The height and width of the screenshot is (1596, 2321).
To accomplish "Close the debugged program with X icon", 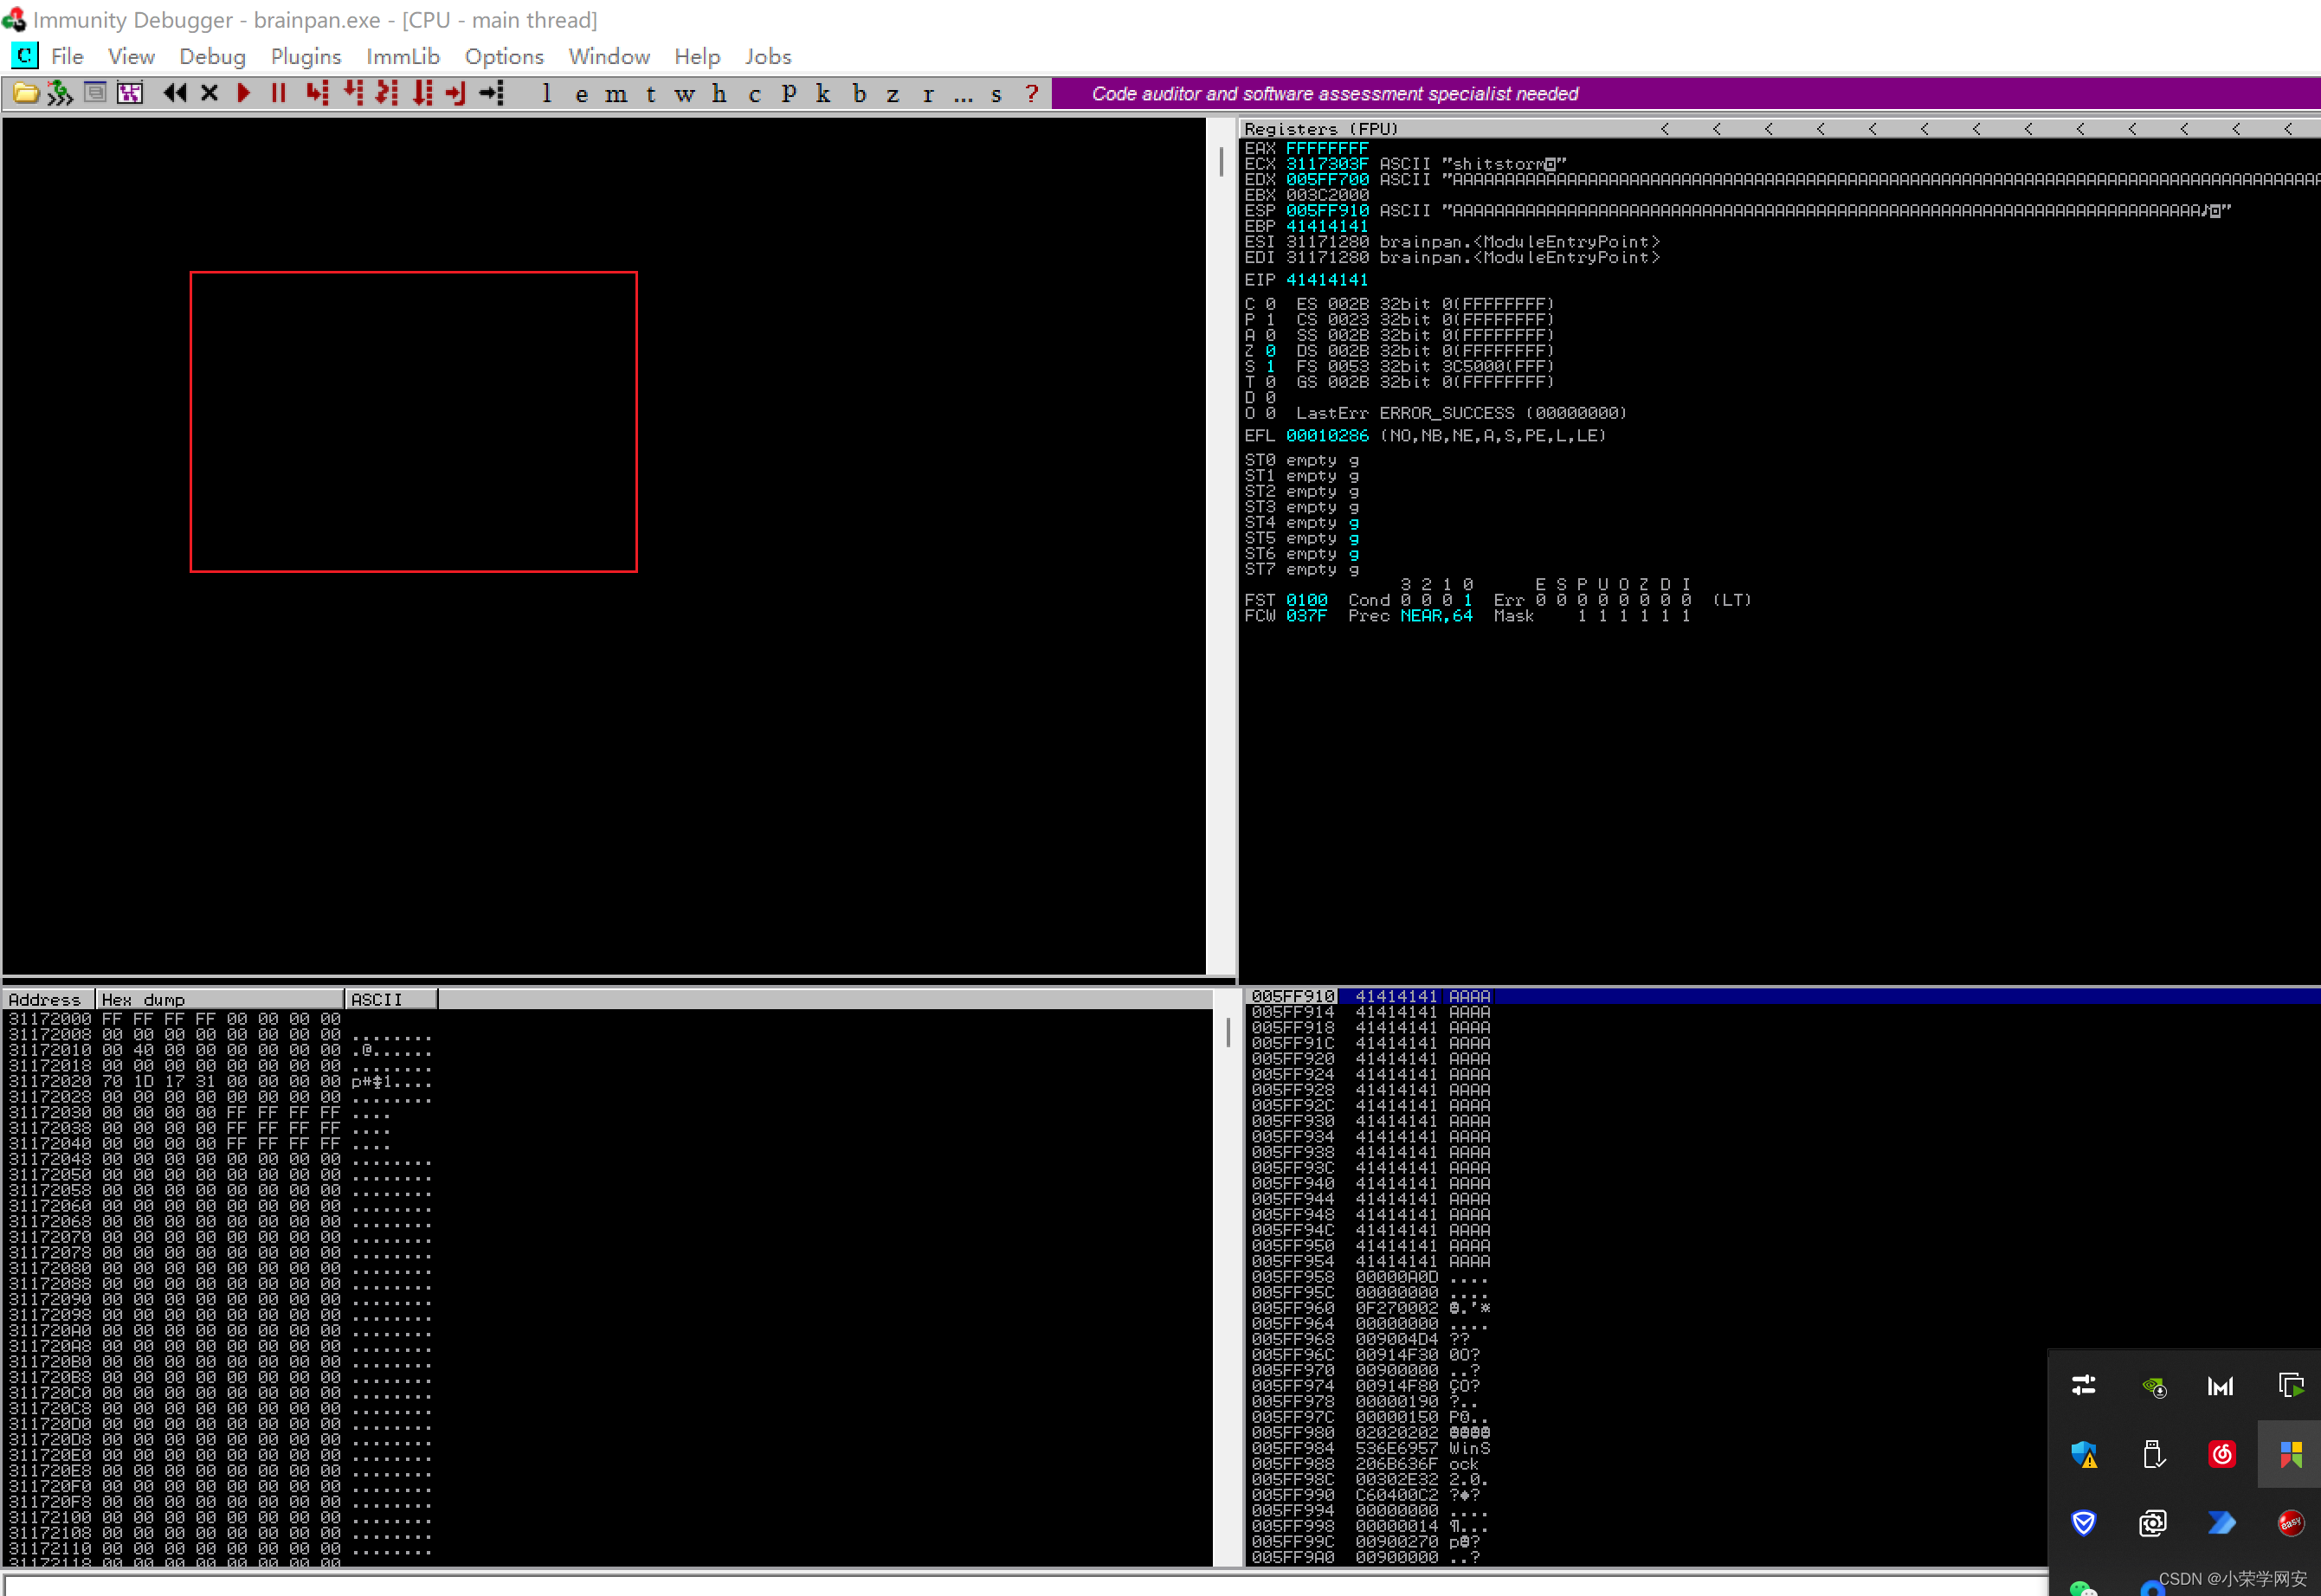I will coord(209,93).
